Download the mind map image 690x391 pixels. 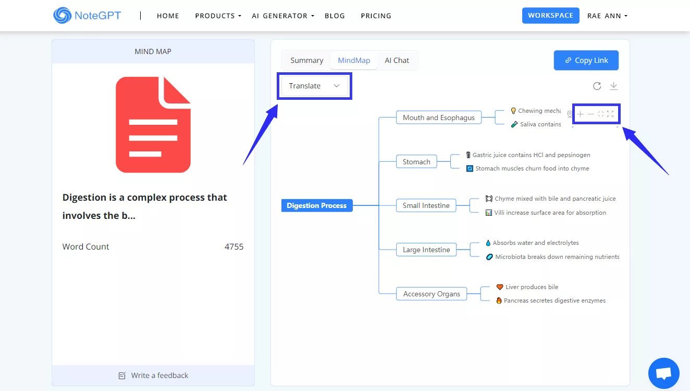(614, 86)
